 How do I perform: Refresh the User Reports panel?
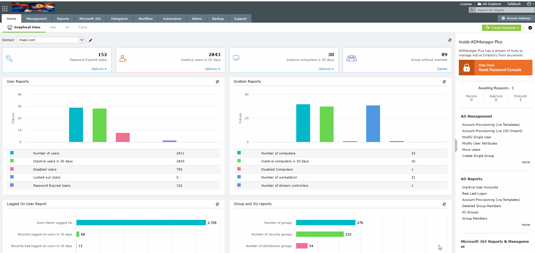(217, 82)
